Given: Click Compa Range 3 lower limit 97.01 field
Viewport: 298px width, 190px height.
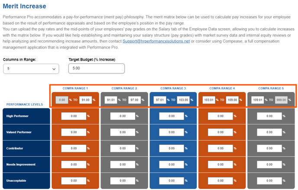Looking at the screenshot, I should pos(160,100).
